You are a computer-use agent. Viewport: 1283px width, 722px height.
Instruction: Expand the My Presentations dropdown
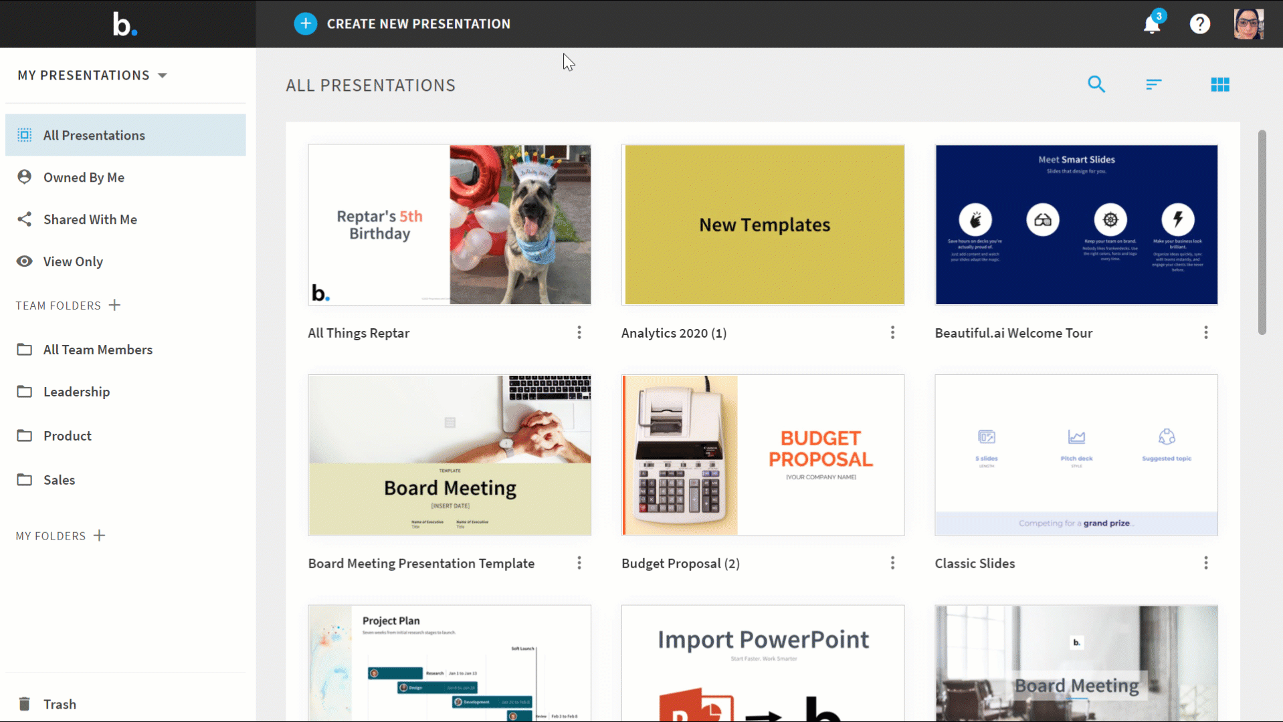pos(92,76)
